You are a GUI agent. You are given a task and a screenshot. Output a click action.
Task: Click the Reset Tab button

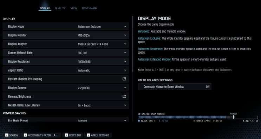click(73, 135)
